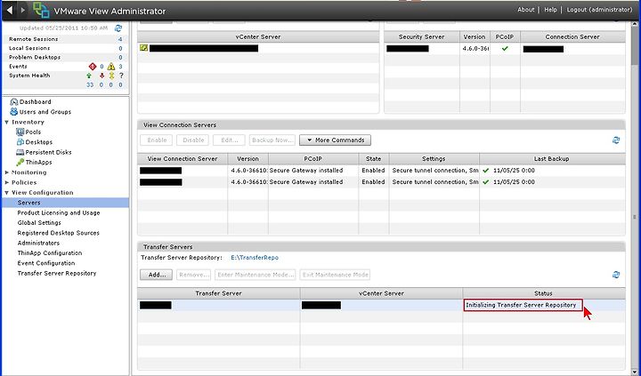Open the Dashboard page
This screenshot has width=641, height=376.
pyautogui.click(x=35, y=102)
